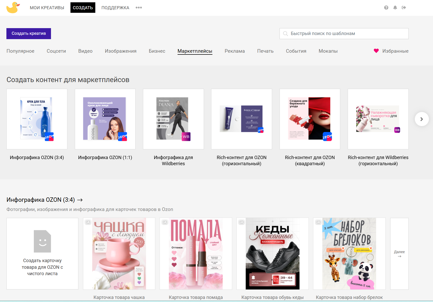The width and height of the screenshot is (433, 302).
Task: Click the blank page smiley icon
Action: point(43,241)
